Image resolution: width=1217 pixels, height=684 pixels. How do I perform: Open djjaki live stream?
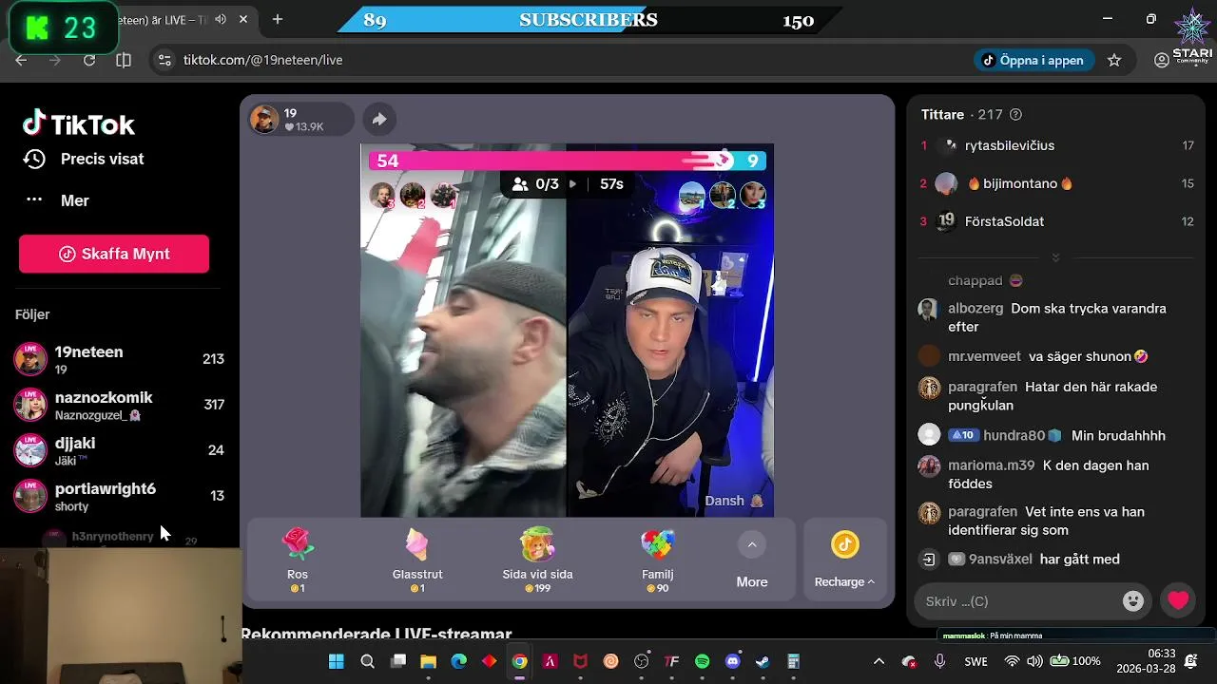pyautogui.click(x=119, y=450)
